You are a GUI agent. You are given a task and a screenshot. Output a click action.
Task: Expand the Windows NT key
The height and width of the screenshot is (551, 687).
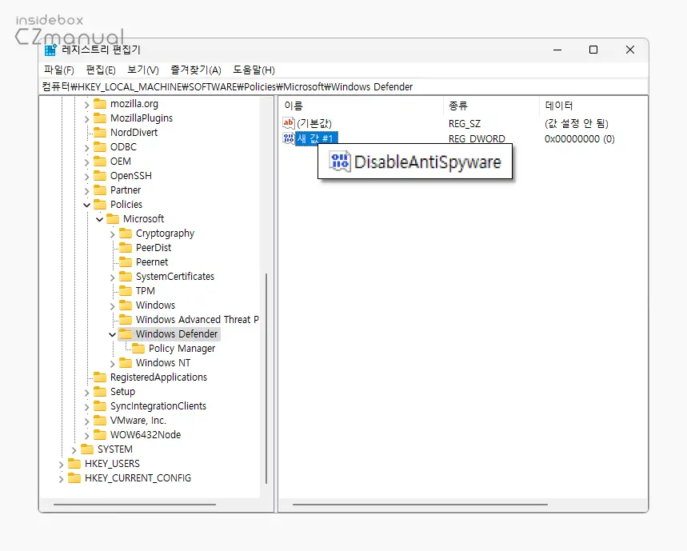click(x=112, y=364)
